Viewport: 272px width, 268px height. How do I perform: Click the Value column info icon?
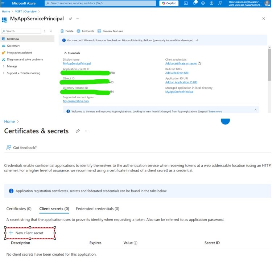point(136,243)
